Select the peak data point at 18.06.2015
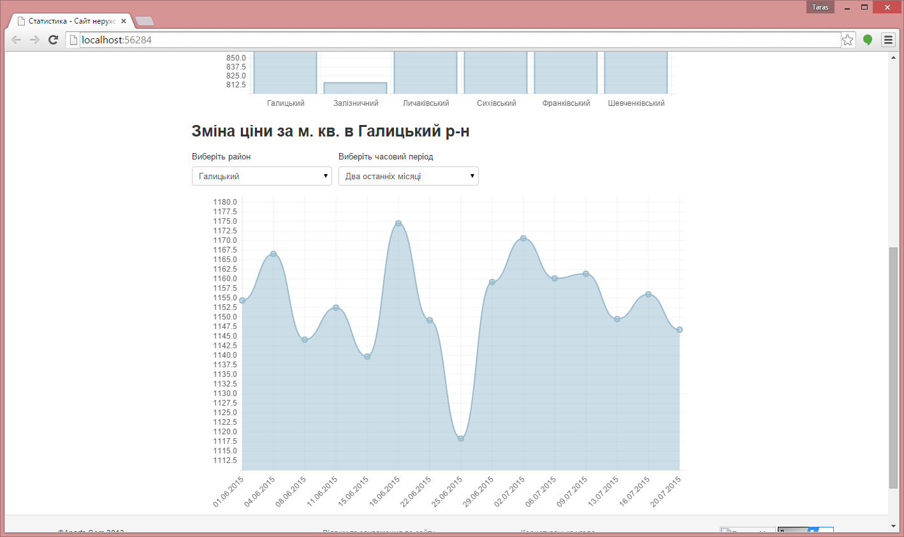The image size is (904, 537). tap(398, 223)
